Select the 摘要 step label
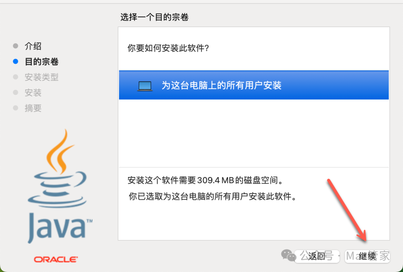 33,108
